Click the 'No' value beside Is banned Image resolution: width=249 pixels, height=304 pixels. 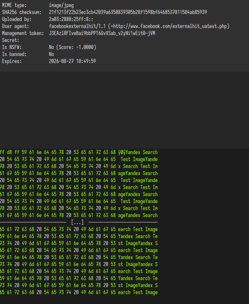51,54
